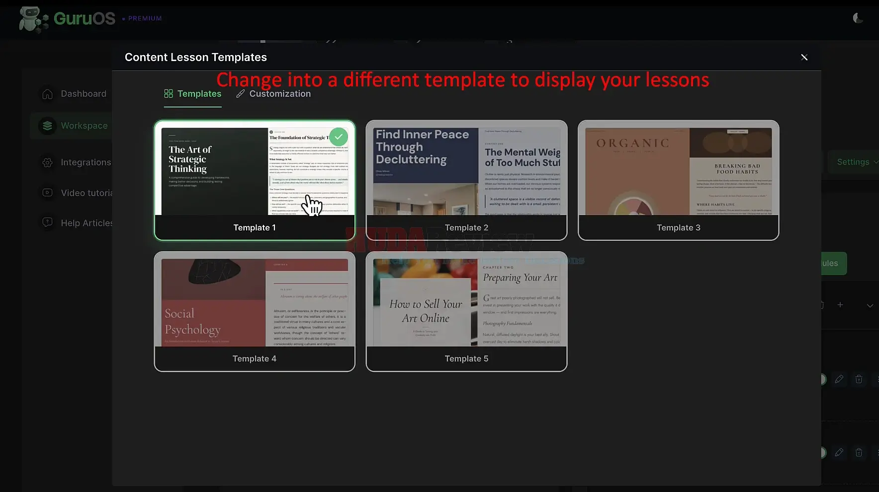Click the upper trash delete icon

(859, 379)
